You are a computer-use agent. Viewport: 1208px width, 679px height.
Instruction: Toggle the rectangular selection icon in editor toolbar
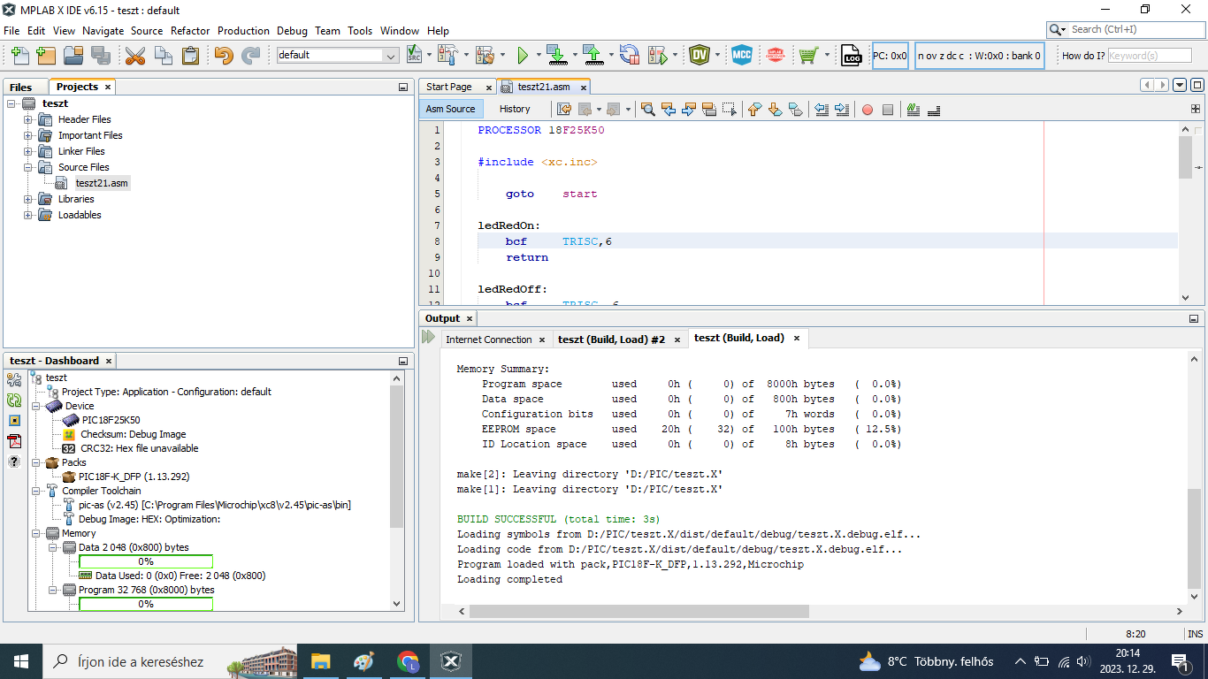729,110
